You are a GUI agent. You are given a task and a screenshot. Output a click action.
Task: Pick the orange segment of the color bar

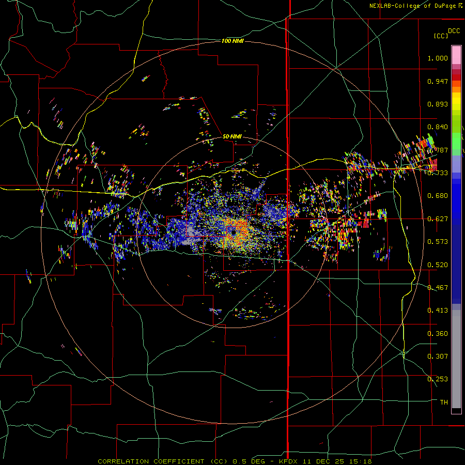pos(456,89)
